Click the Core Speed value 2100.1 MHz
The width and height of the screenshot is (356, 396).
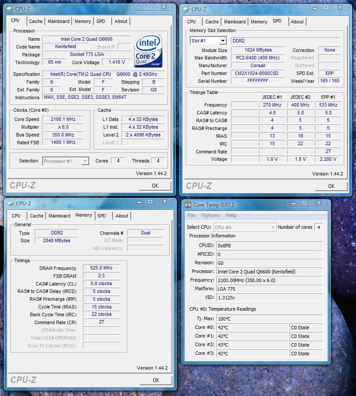pyautogui.click(x=63, y=119)
